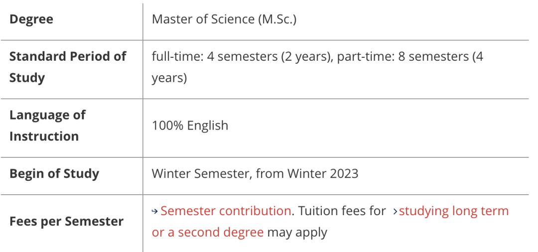The height and width of the screenshot is (252, 538).
Task: Select the Fees per Semester label
Action: [66, 222]
